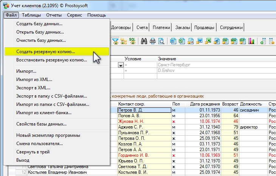
Task: Switch to the "Платежи" tab
Action: [161, 28]
